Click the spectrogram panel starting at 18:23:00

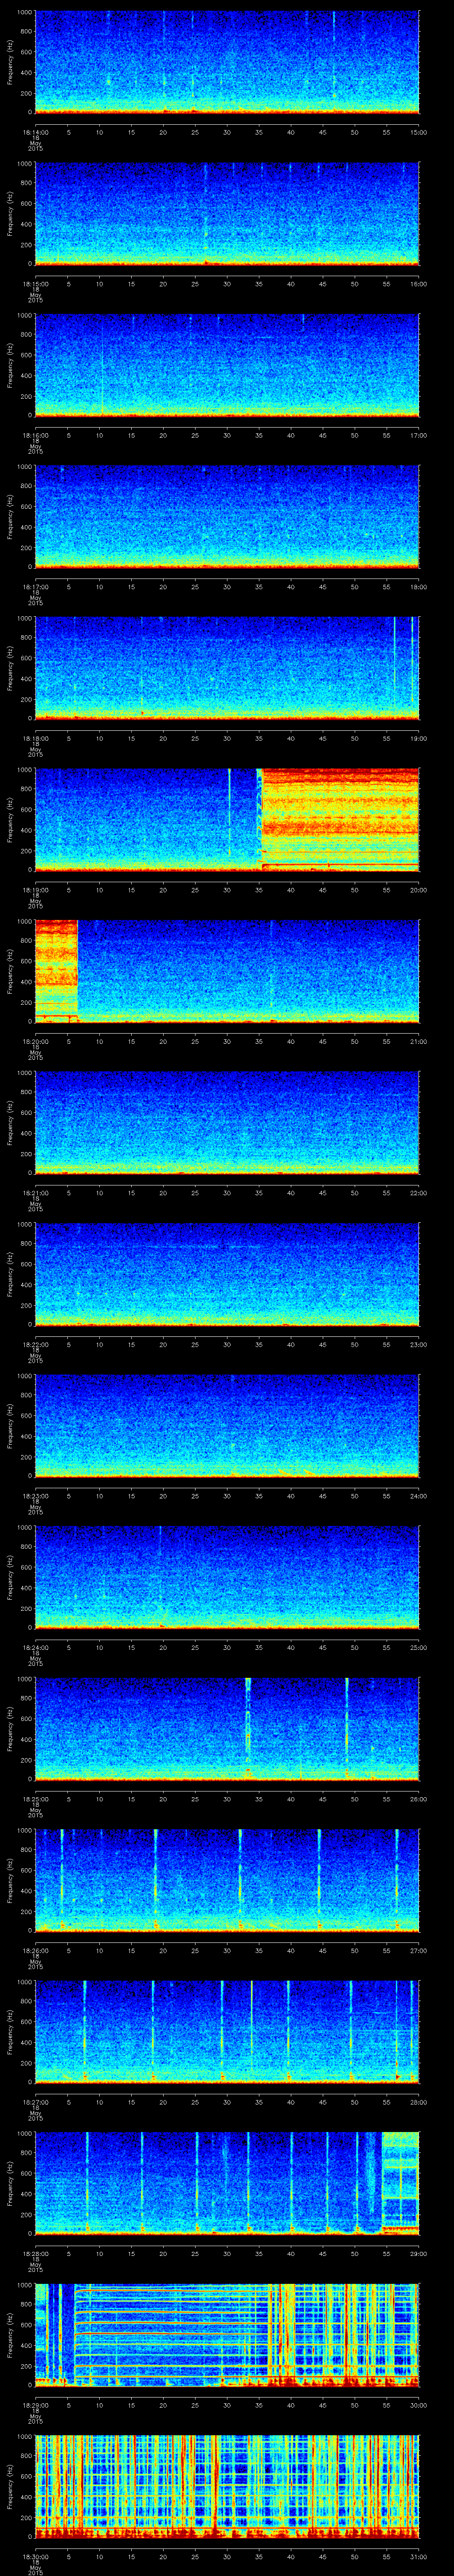point(227,1426)
